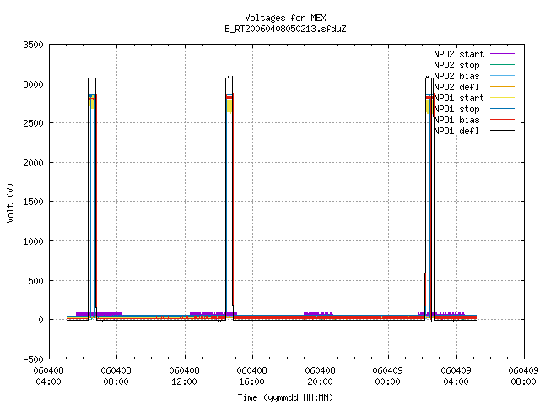
Task: Click the orange NPD2 defl legend line
Action: 503,86
